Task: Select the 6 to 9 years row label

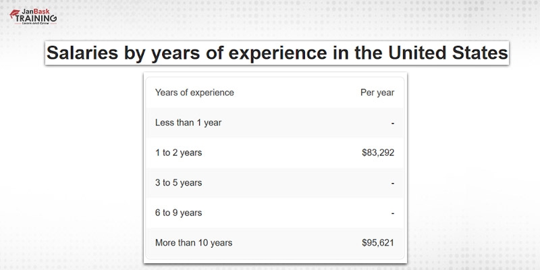Action: [x=178, y=211]
